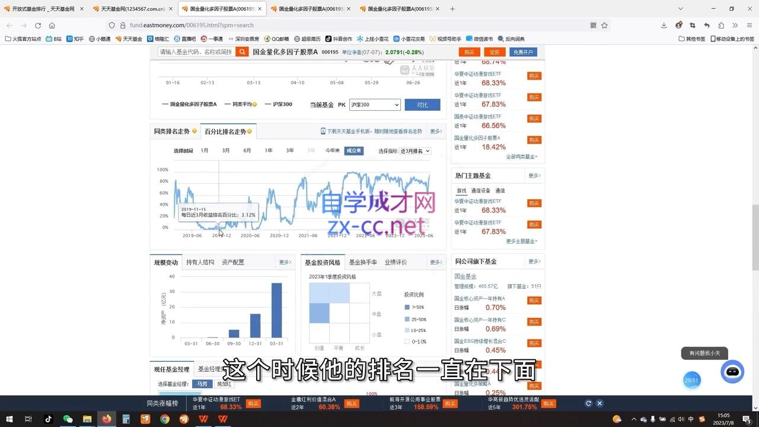Open File Explorer from taskbar
The height and width of the screenshot is (427, 759).
tap(87, 419)
